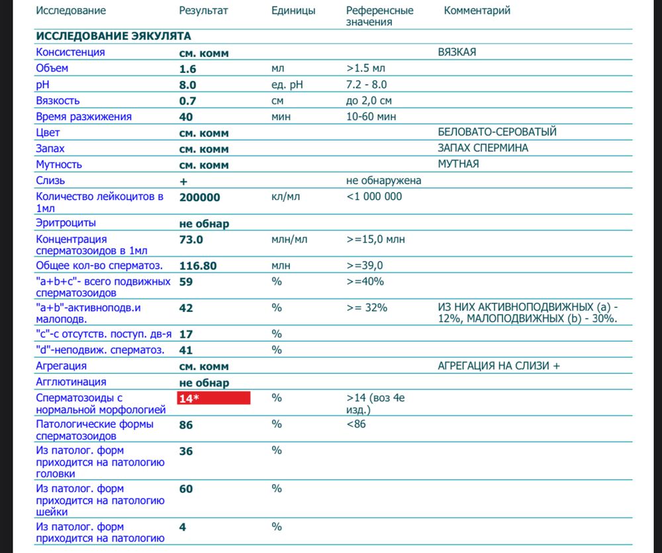The image size is (662, 553).
Task: Click the "Время разжижения" row label
Action: (83, 117)
